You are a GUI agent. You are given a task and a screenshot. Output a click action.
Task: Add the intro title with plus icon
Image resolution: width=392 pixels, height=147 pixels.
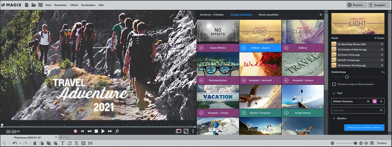381,101
